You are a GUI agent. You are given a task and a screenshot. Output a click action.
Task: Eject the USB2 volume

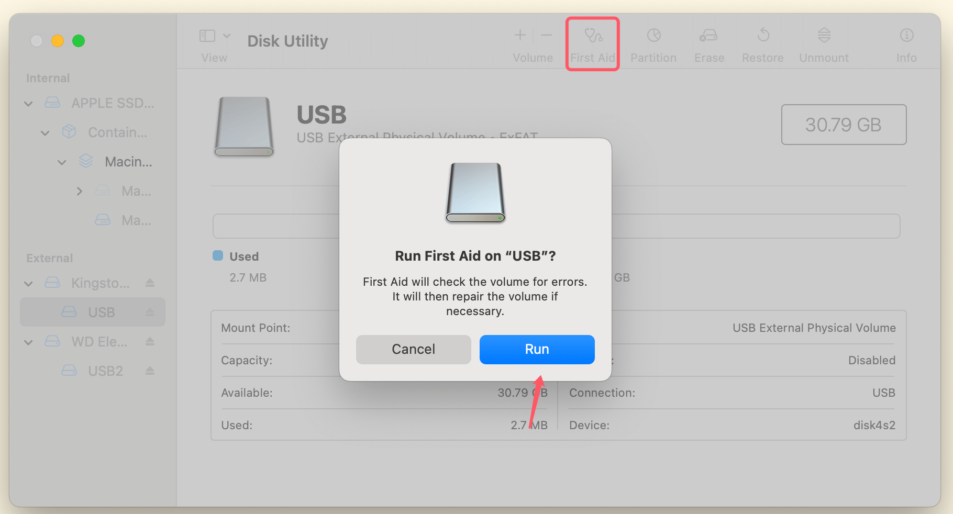point(150,371)
